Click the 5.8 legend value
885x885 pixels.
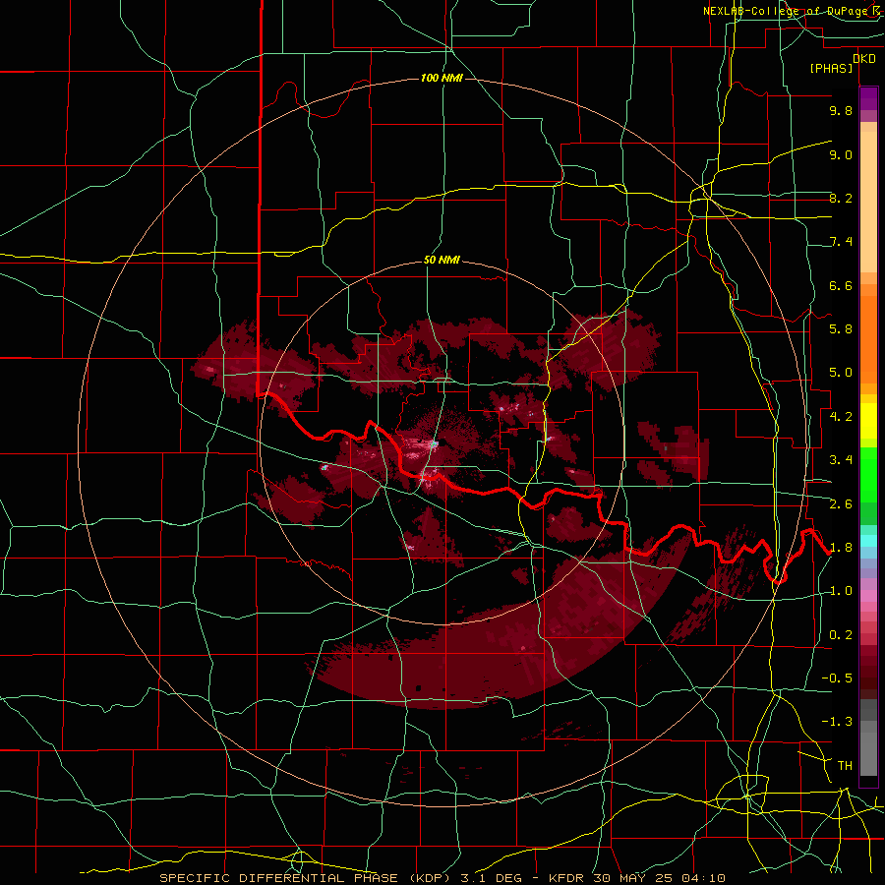[841, 329]
